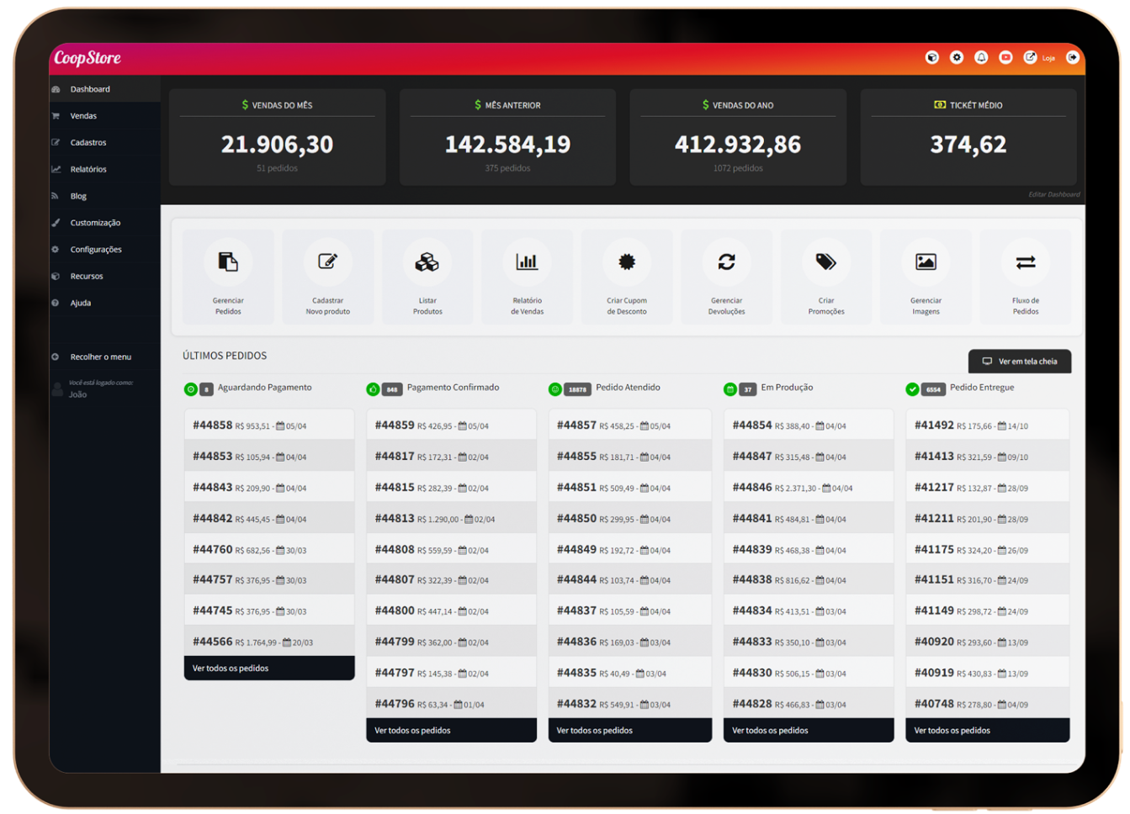
Task: Open order #44832
Action: click(629, 704)
